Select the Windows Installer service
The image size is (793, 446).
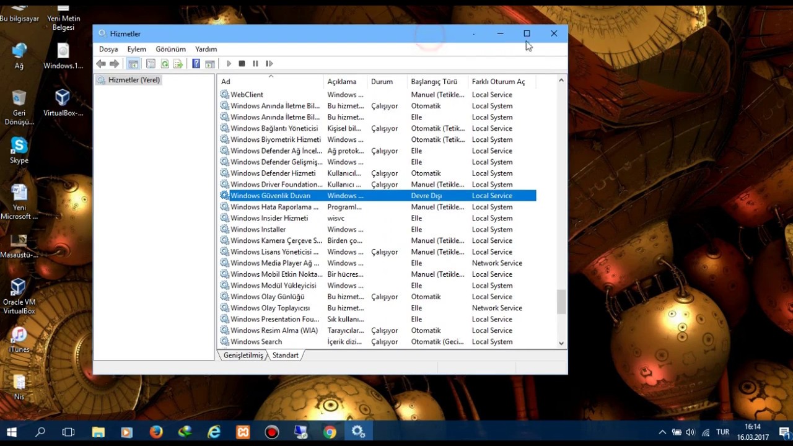(x=377, y=229)
